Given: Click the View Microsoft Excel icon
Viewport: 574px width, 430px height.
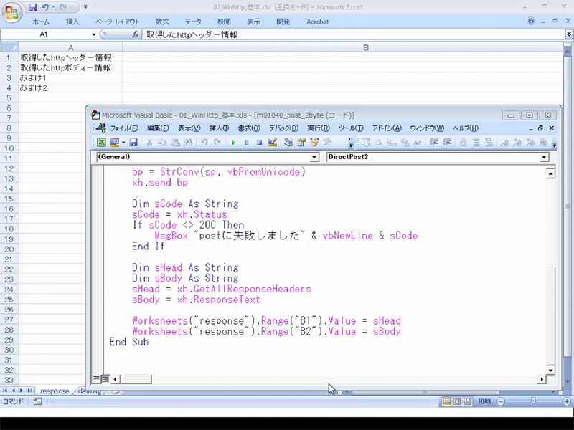Looking at the screenshot, I should [101, 143].
